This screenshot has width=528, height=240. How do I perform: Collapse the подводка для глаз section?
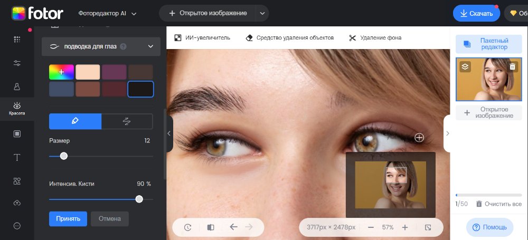pyautogui.click(x=150, y=46)
